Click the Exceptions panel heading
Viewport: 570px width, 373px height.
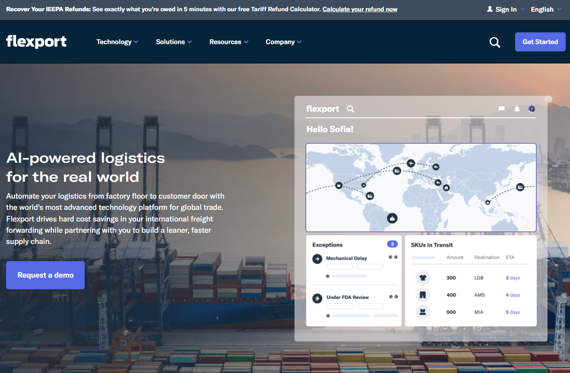click(327, 245)
